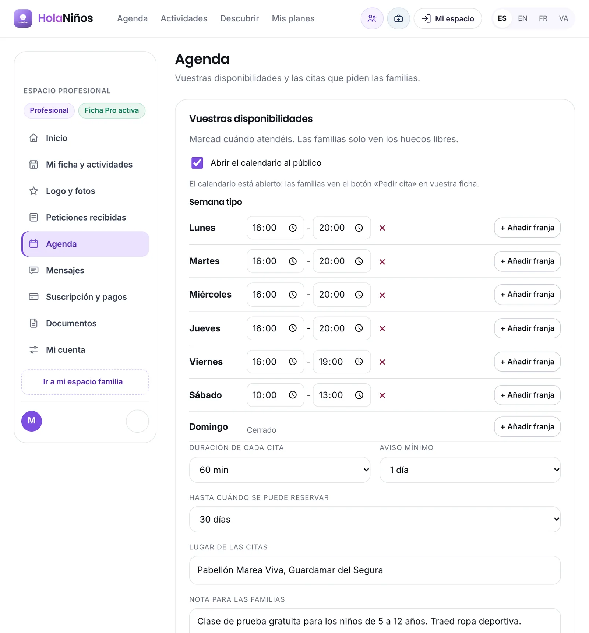Click the user avatar M
The width and height of the screenshot is (589, 633).
32,421
